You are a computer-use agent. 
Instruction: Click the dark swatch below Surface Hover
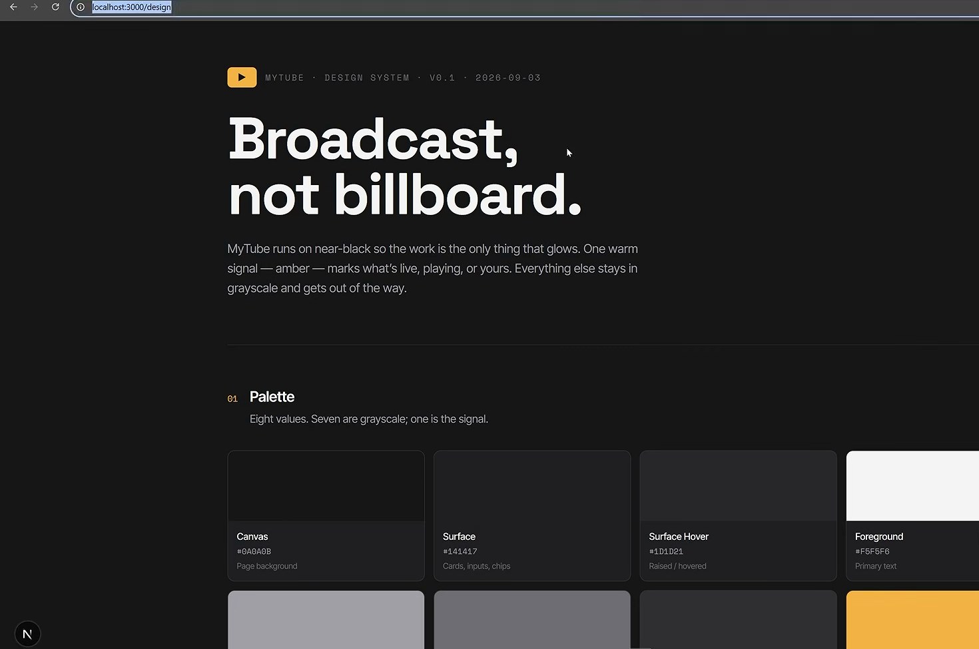(738, 620)
